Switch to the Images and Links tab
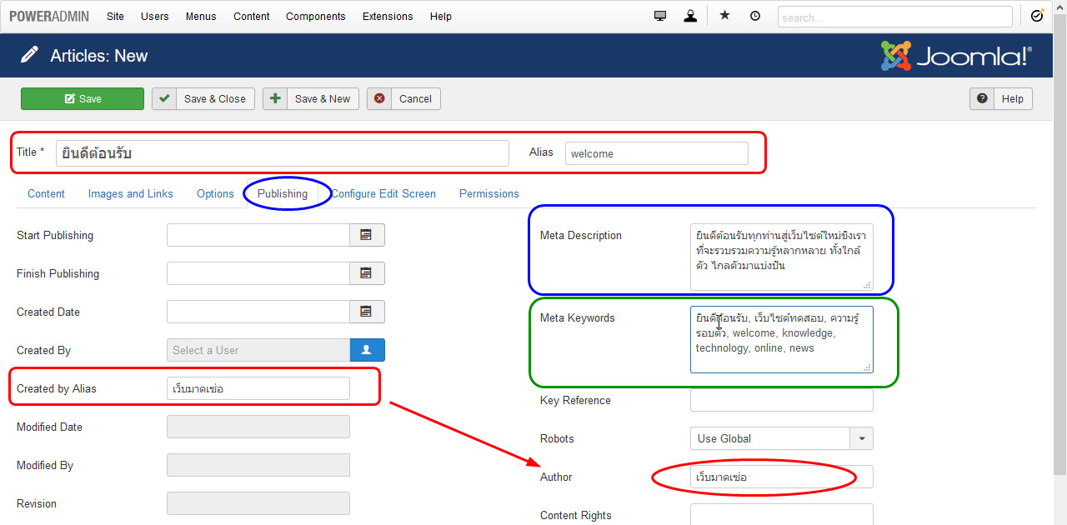Viewport: 1067px width, 525px height. [x=130, y=193]
